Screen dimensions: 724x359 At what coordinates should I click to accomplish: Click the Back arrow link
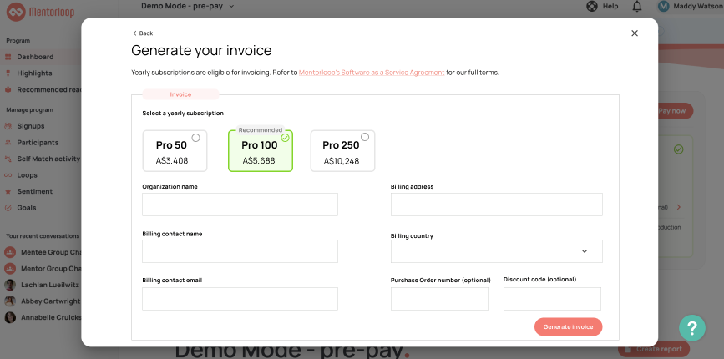143,33
